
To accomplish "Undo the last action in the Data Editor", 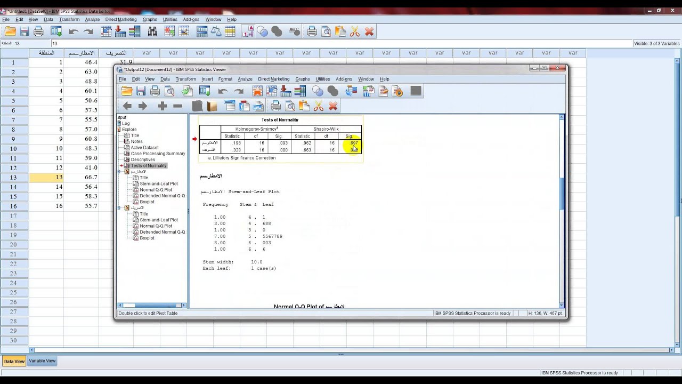I will (x=74, y=31).
